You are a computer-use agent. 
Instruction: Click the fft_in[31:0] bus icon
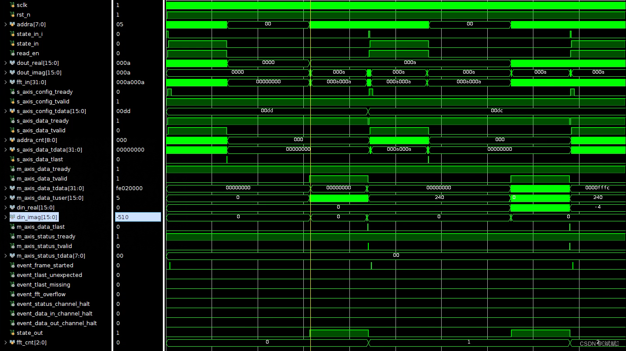click(12, 82)
